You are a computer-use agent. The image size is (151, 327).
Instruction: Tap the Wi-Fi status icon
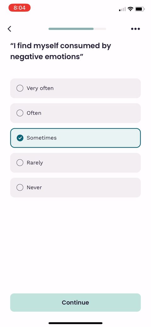131,9
